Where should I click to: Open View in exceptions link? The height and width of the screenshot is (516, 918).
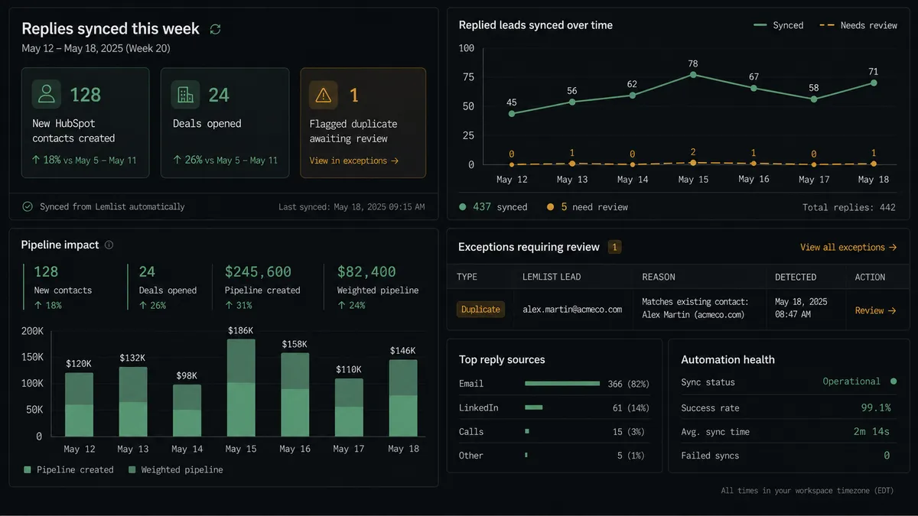(354, 161)
